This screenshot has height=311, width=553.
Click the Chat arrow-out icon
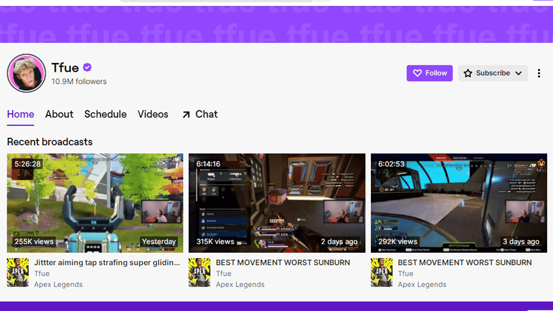click(x=186, y=114)
